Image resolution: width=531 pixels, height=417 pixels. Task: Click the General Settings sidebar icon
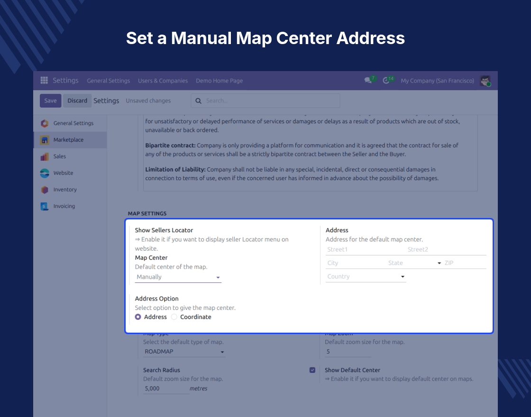point(45,123)
